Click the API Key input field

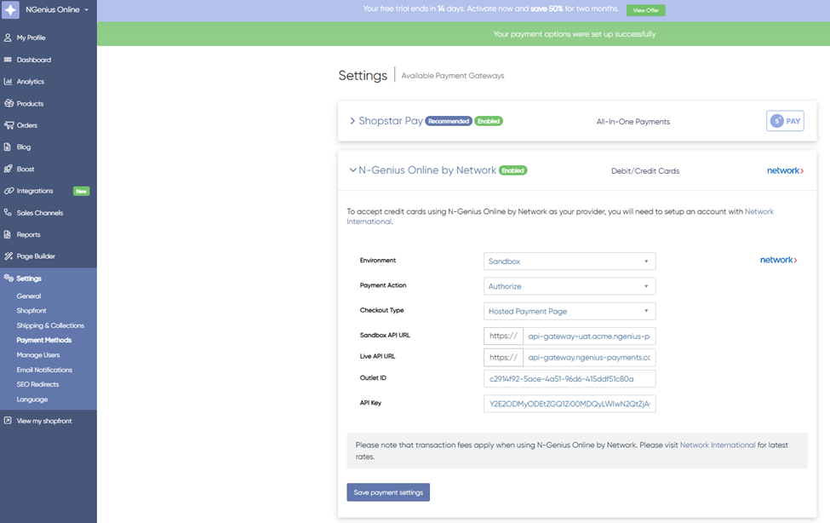(x=570, y=404)
